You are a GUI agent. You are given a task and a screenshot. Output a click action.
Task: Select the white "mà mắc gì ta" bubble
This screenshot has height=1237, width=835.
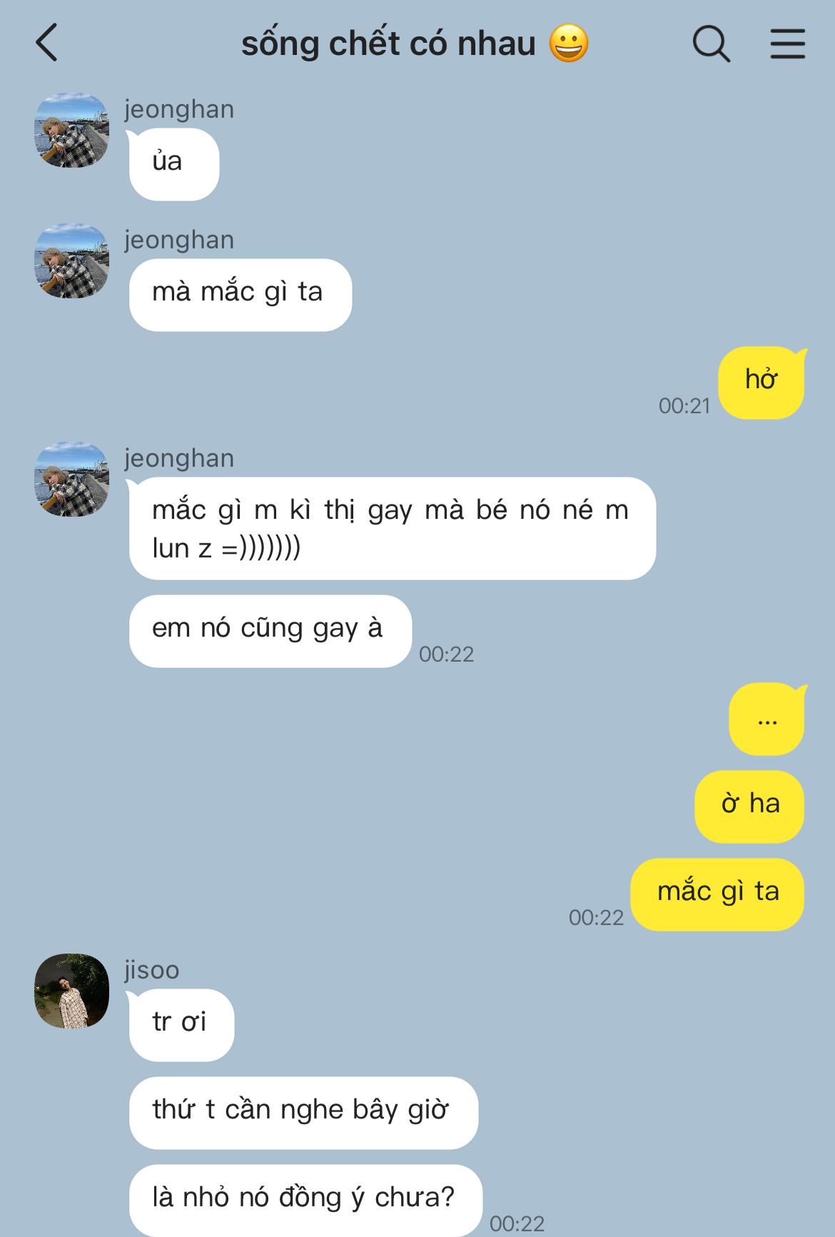(x=241, y=295)
